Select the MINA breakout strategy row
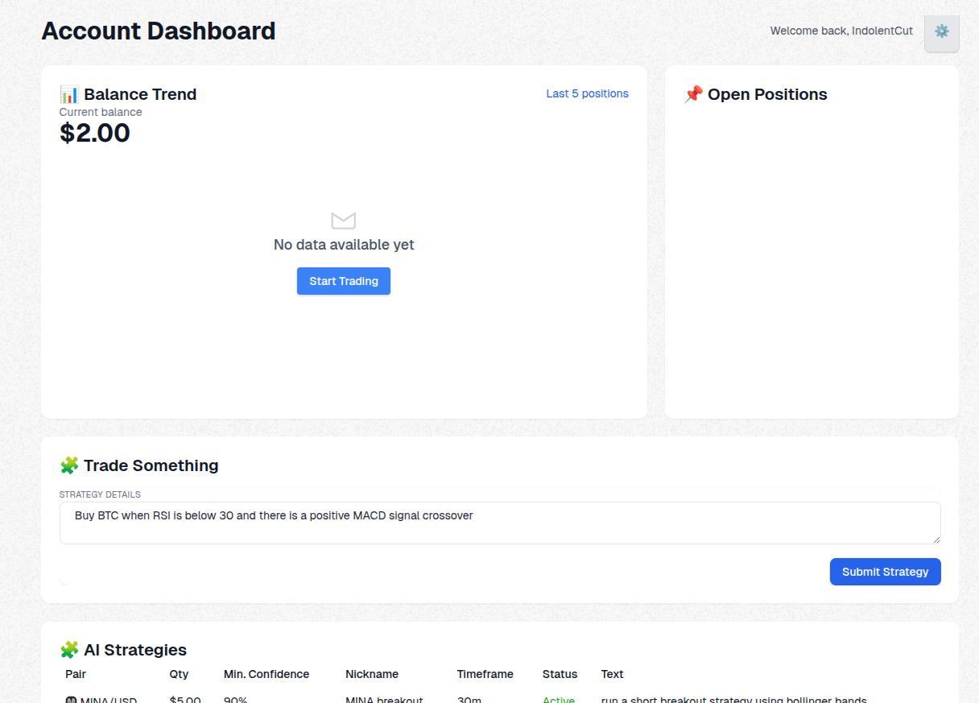Viewport: 979px width, 703px height. 384,699
